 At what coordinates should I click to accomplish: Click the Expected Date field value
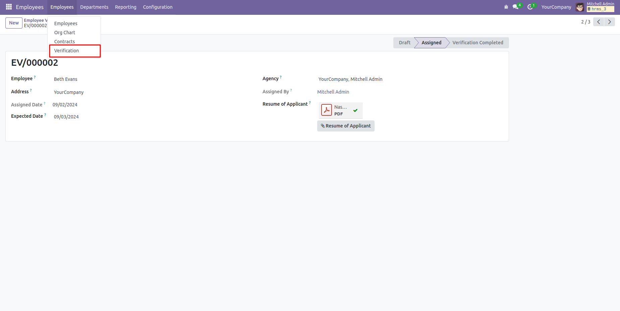coord(66,117)
